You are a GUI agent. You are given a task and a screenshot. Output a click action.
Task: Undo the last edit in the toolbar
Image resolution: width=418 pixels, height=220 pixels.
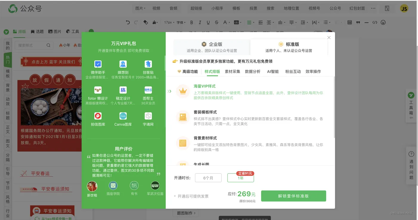(128, 22)
